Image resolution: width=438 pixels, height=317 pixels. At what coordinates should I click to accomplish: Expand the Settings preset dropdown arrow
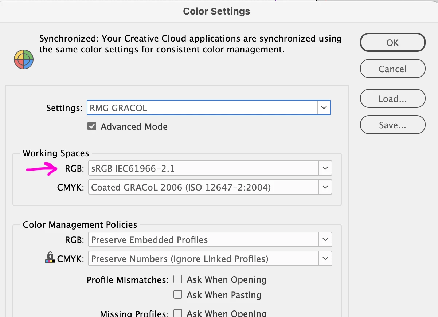[324, 108]
